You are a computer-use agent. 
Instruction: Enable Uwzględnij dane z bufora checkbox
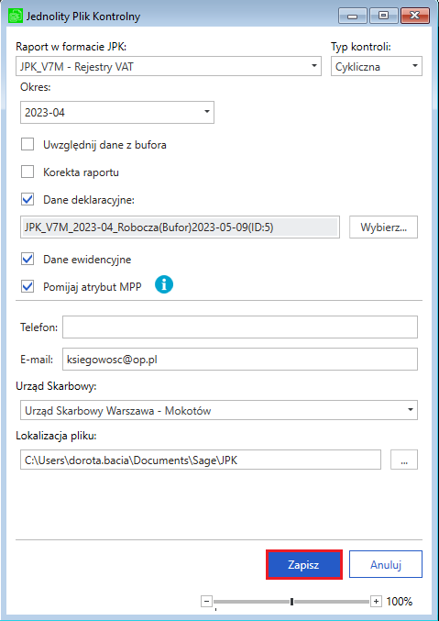pos(27,145)
